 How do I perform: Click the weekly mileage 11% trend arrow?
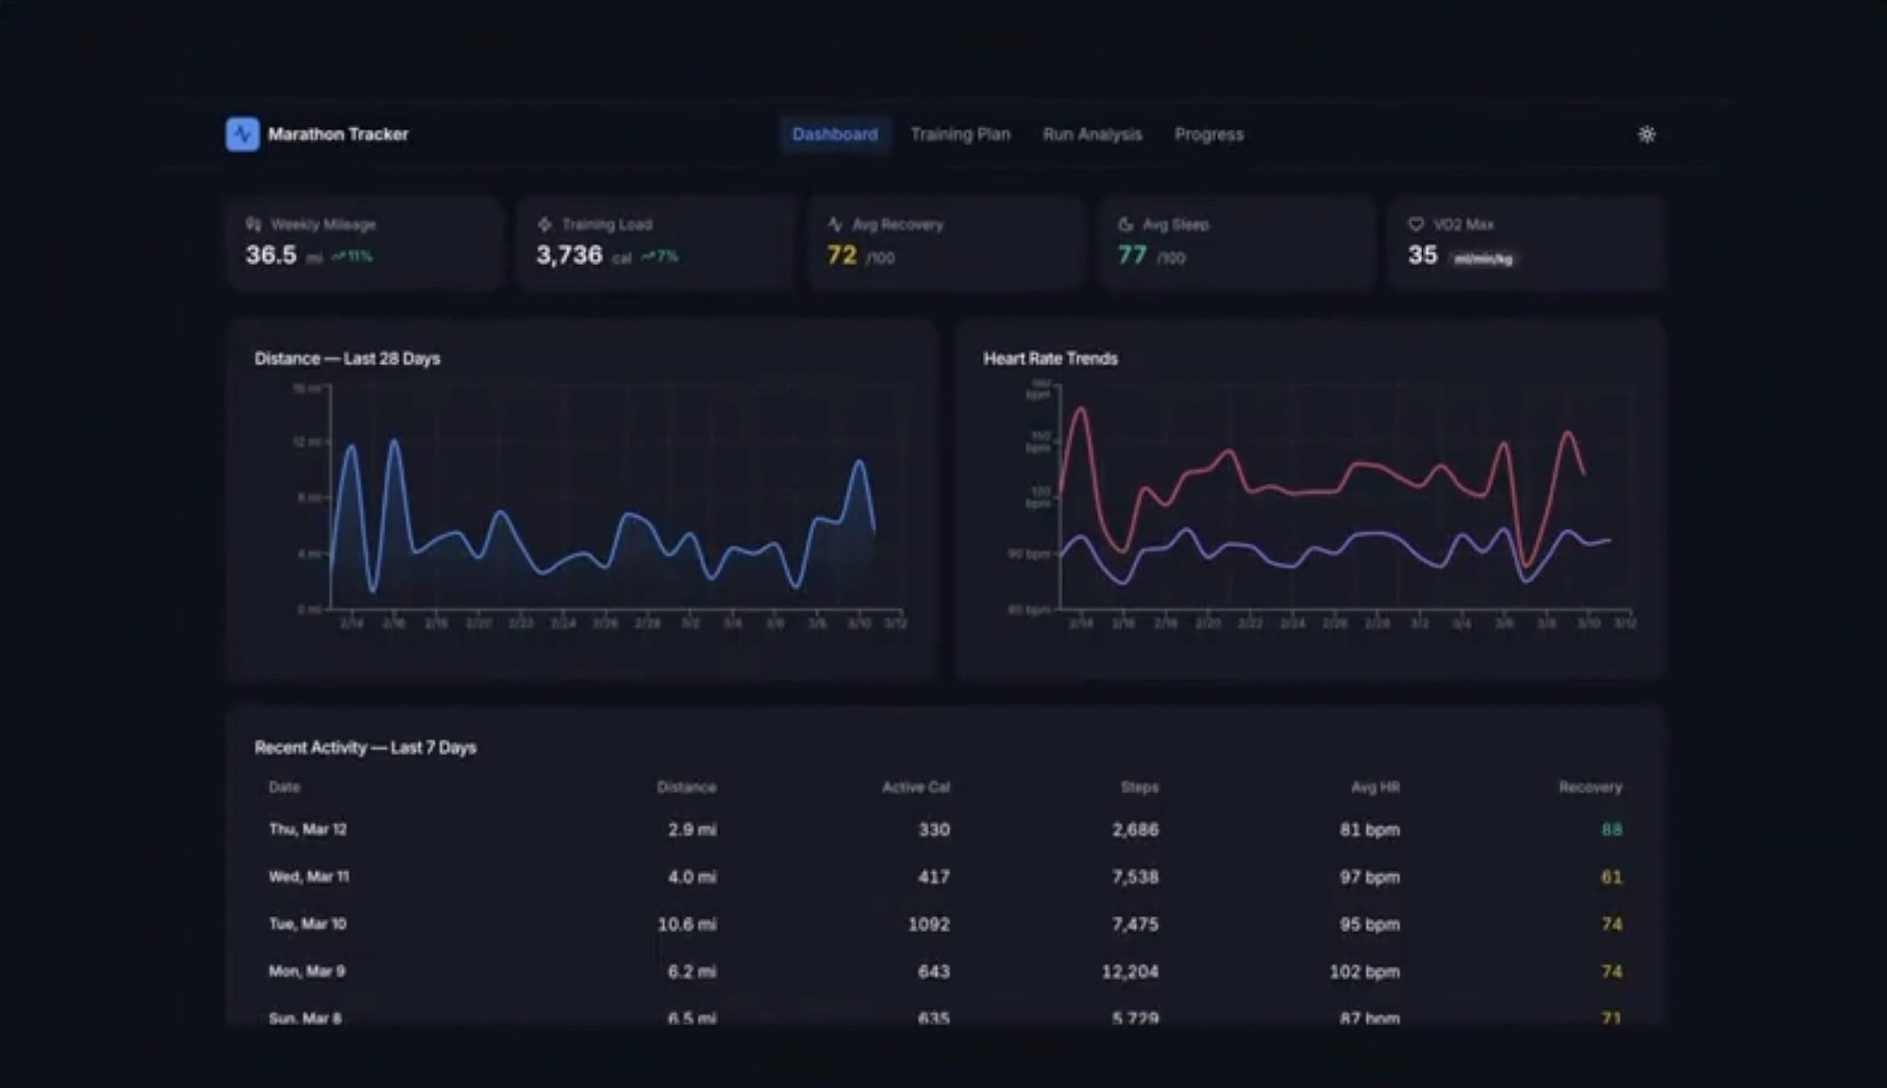click(x=339, y=256)
